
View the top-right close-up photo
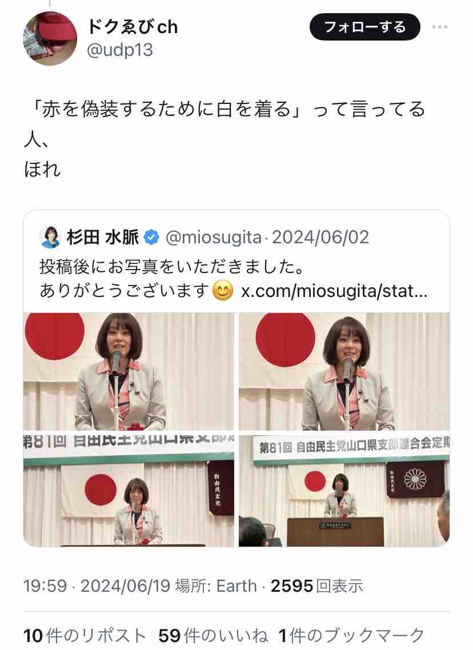tap(344, 372)
